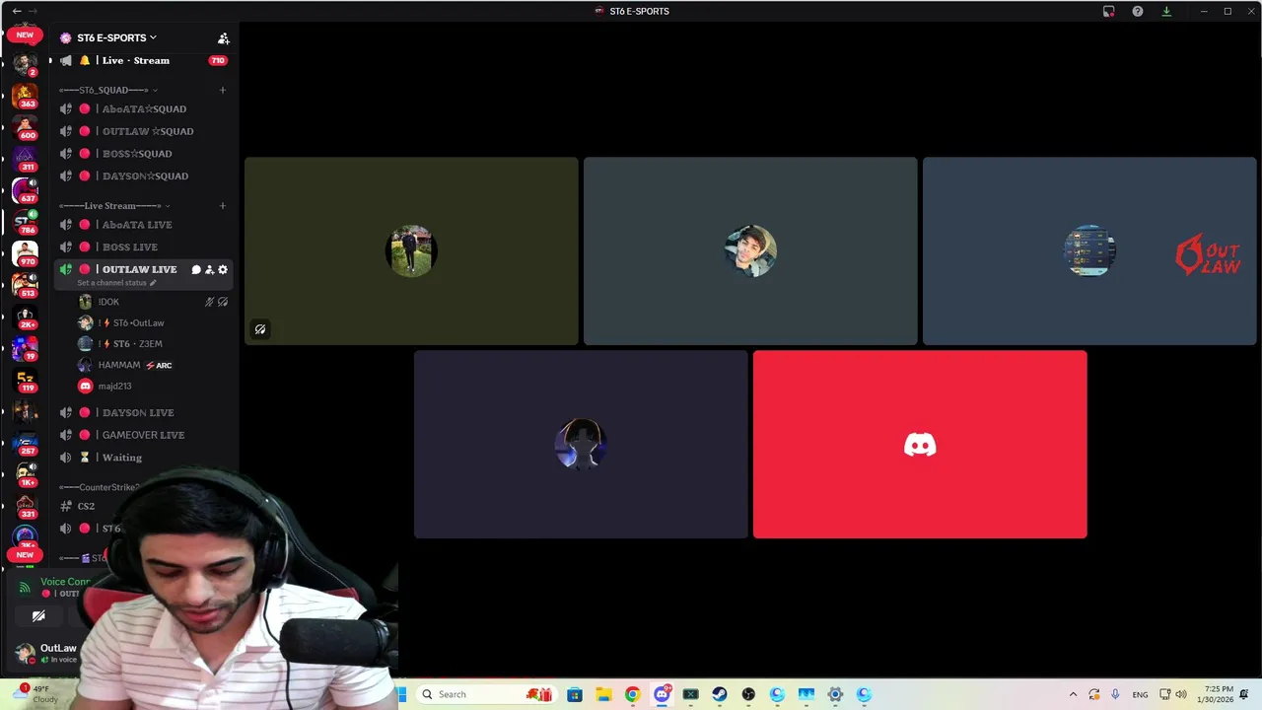Viewport: 1262px width, 710px height.
Task: Add channel to ST6_SQUAD category
Action: [x=222, y=90]
